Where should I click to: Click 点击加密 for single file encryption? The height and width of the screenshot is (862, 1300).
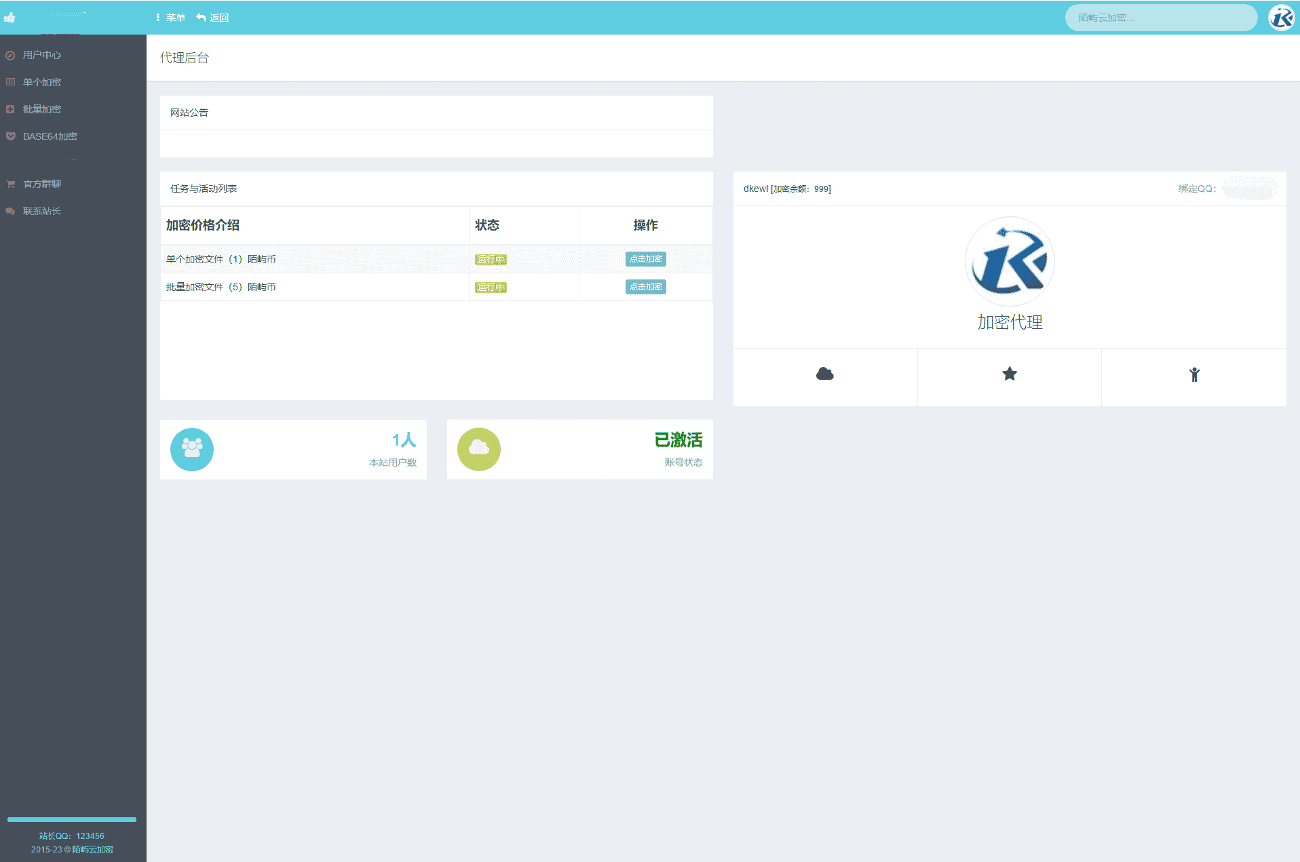click(645, 259)
